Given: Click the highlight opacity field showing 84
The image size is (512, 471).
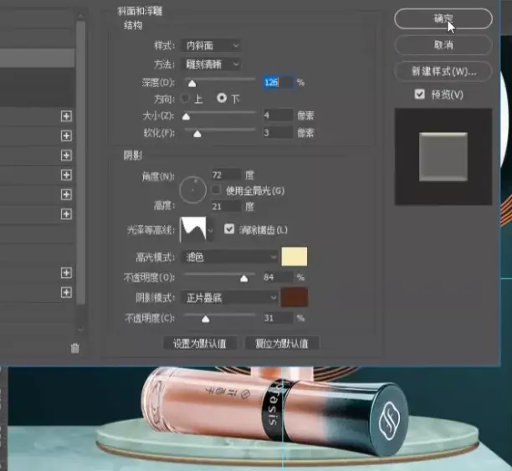Looking at the screenshot, I should point(278,277).
